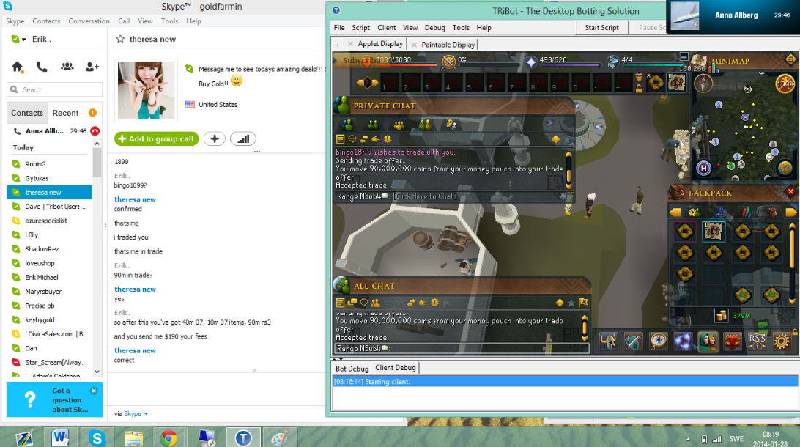Image resolution: width=800 pixels, height=447 pixels.
Task: Open the game Settings gear icon
Action: (782, 341)
